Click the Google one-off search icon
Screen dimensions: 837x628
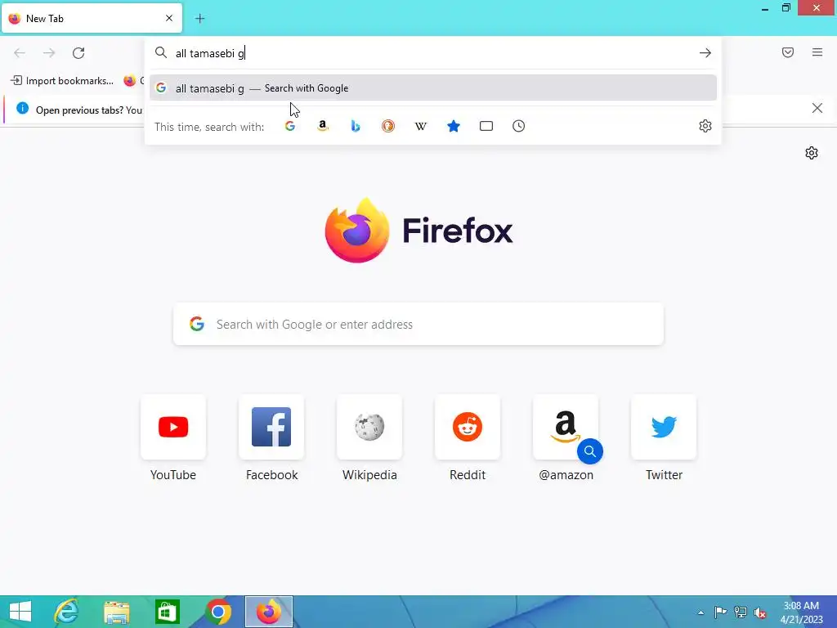click(x=290, y=126)
